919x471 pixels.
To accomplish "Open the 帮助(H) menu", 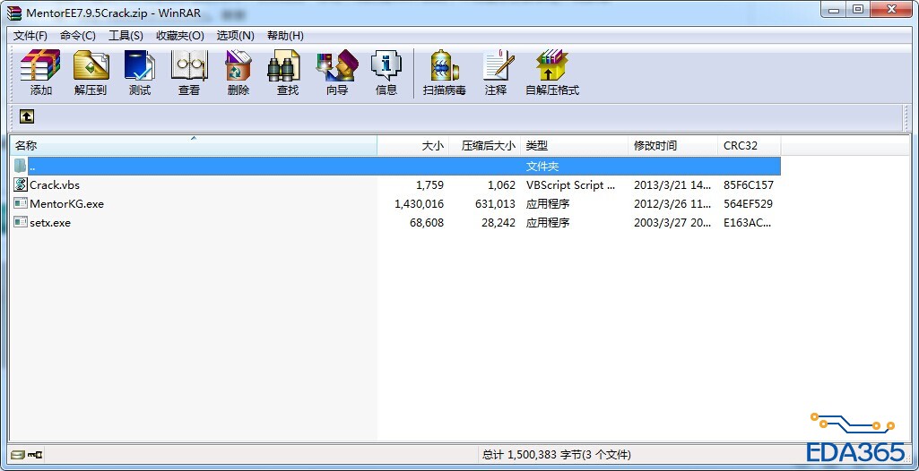I will coord(285,36).
